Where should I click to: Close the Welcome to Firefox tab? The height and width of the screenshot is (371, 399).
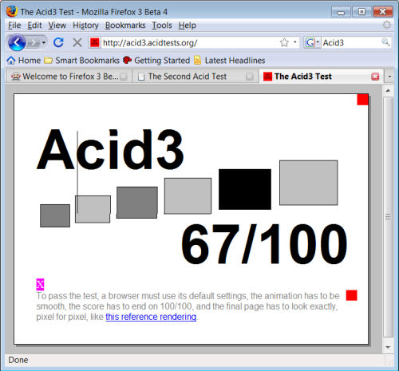[124, 77]
